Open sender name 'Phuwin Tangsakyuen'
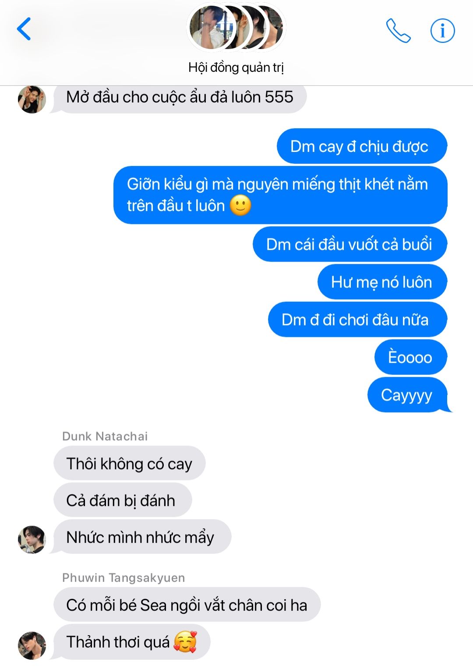The width and height of the screenshot is (473, 672). click(x=124, y=578)
